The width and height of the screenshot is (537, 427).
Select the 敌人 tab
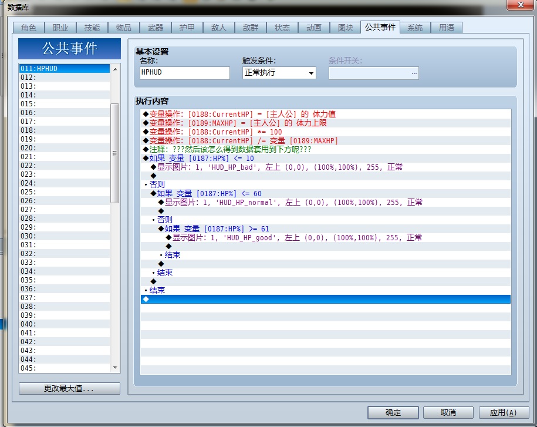(219, 28)
